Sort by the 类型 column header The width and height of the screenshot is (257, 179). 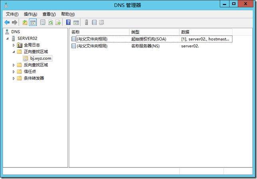[x=154, y=32]
